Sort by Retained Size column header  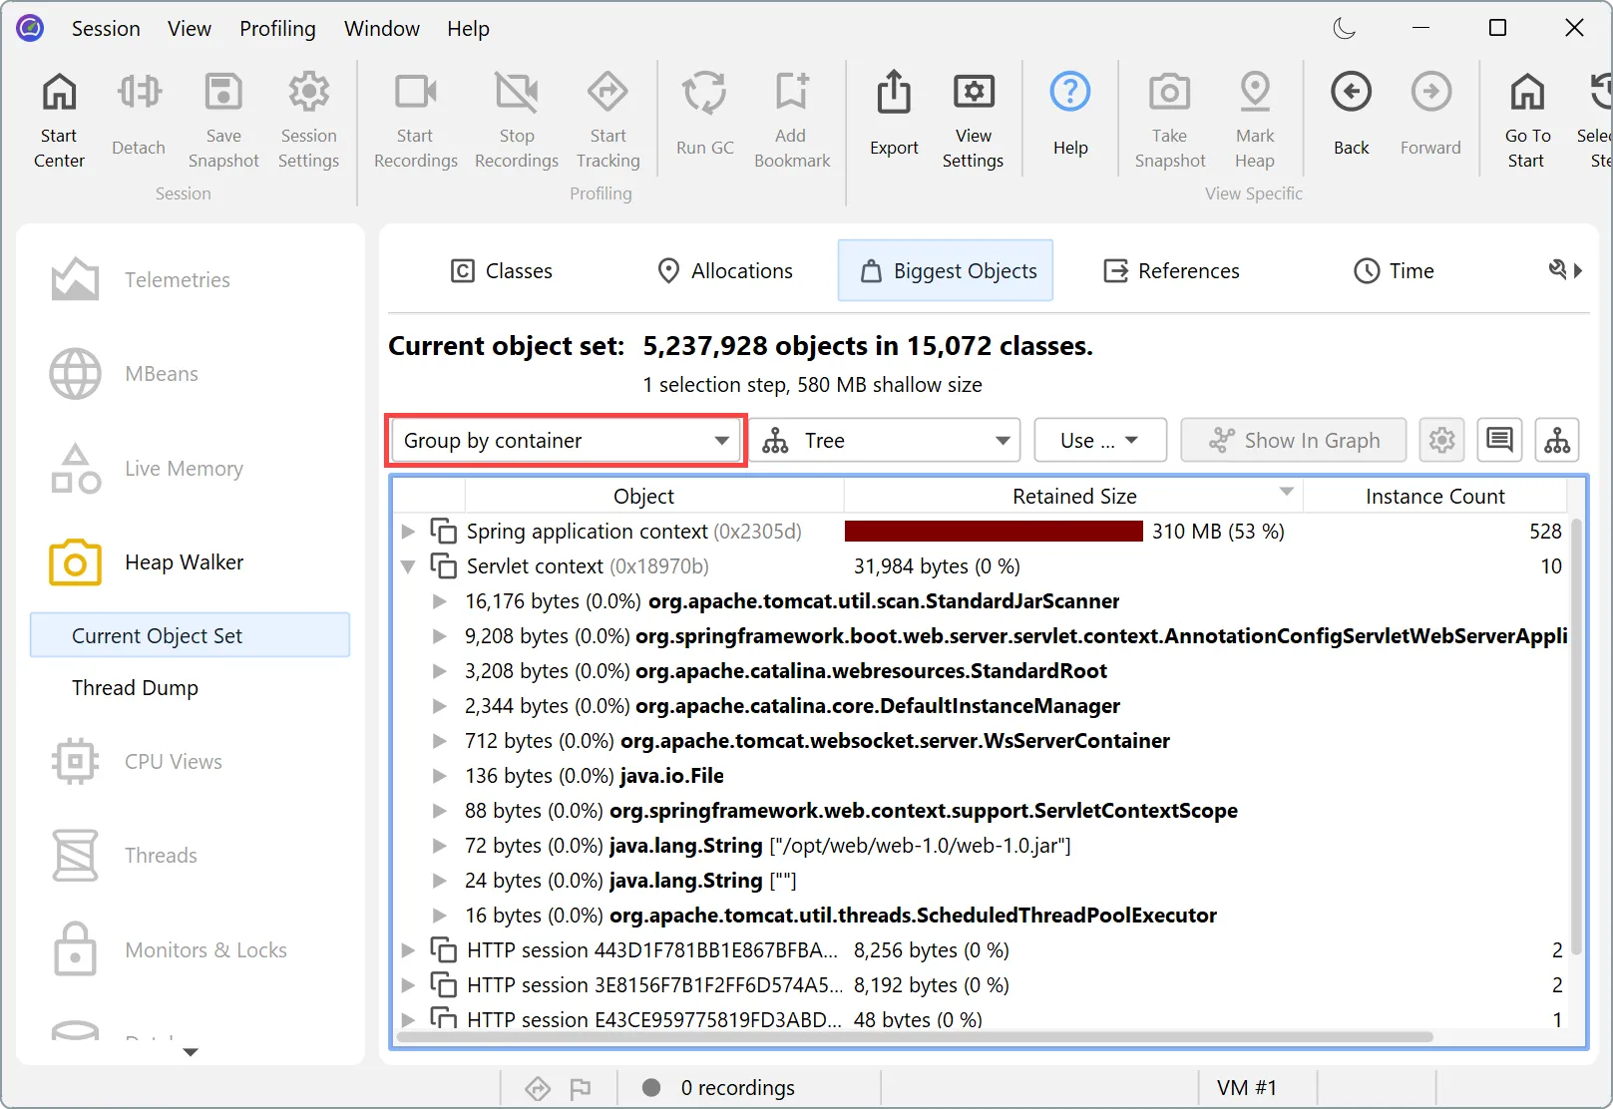1073,497
